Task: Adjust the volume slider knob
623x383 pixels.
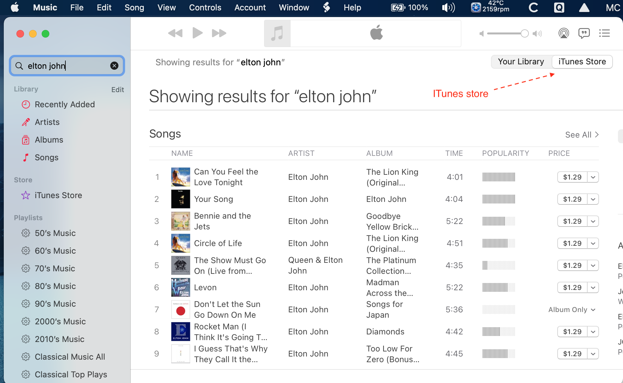Action: tap(524, 33)
